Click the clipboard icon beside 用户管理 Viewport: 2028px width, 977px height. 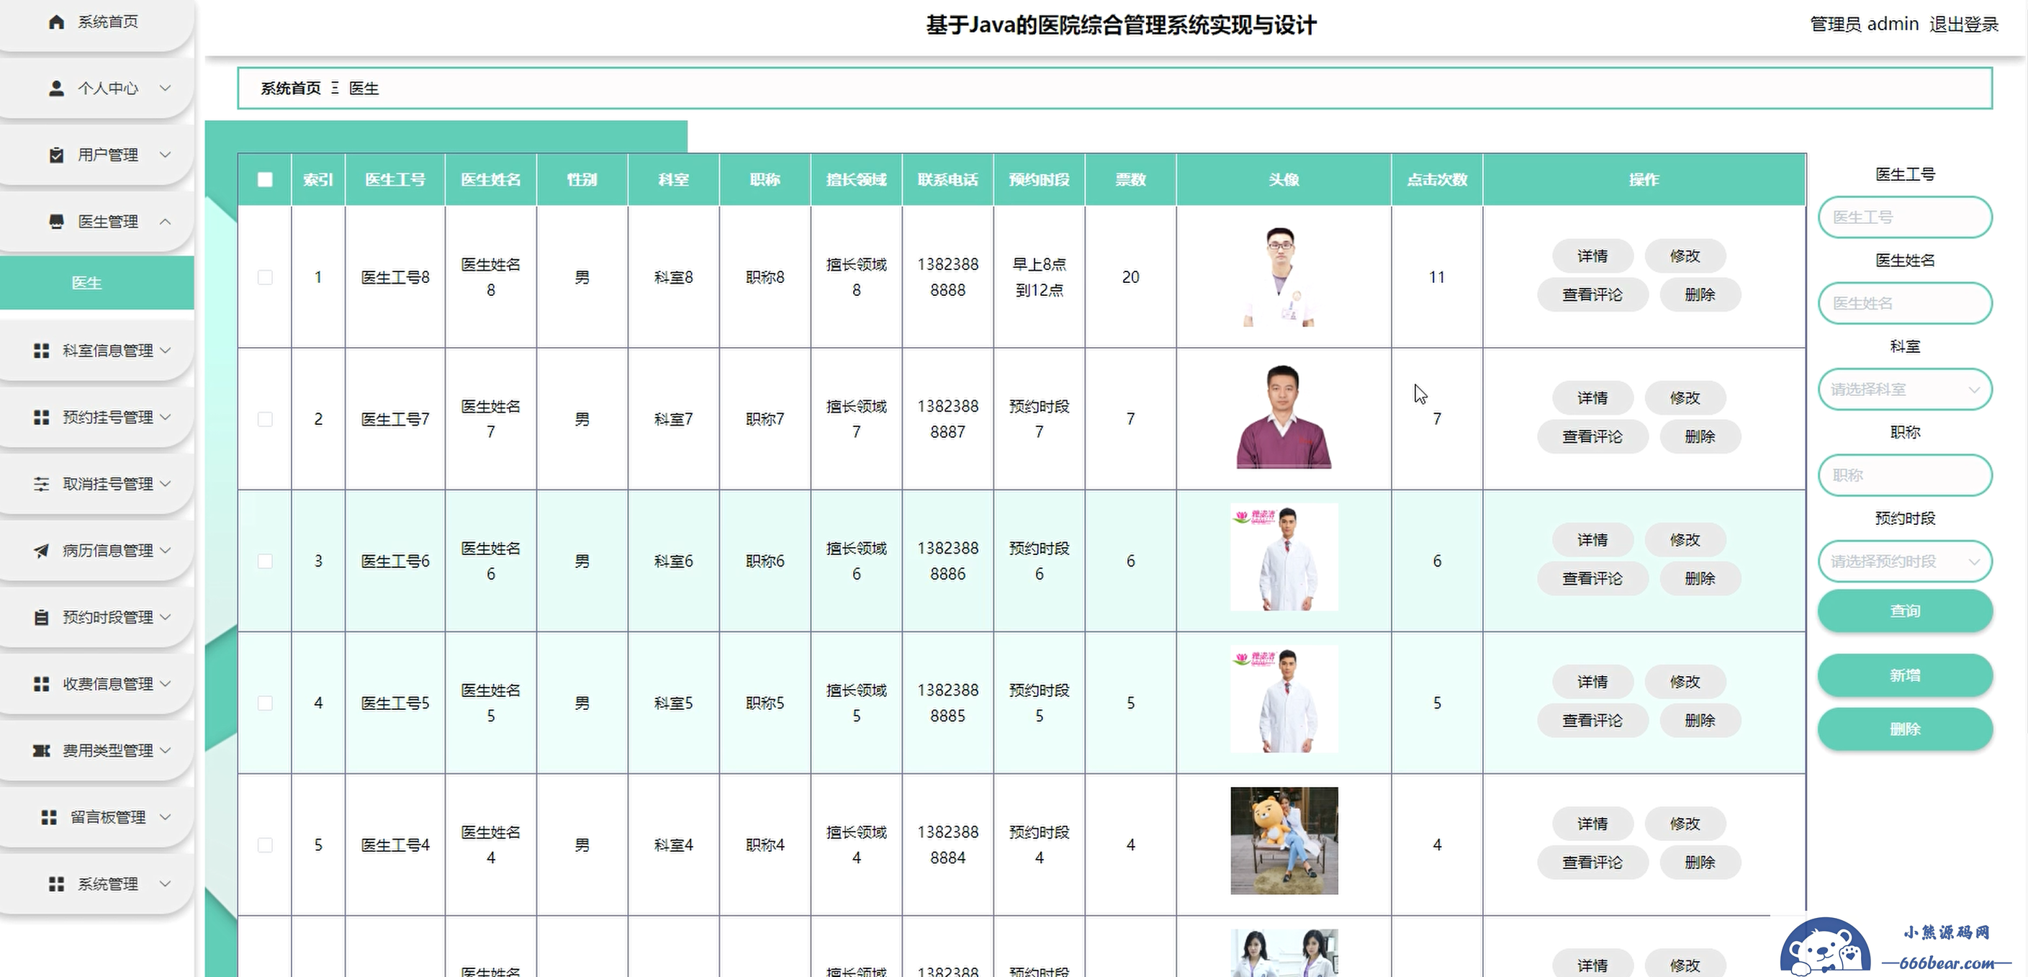pos(56,155)
